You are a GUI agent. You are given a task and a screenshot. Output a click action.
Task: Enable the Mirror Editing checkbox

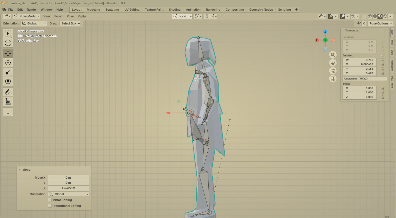[x=50, y=200]
